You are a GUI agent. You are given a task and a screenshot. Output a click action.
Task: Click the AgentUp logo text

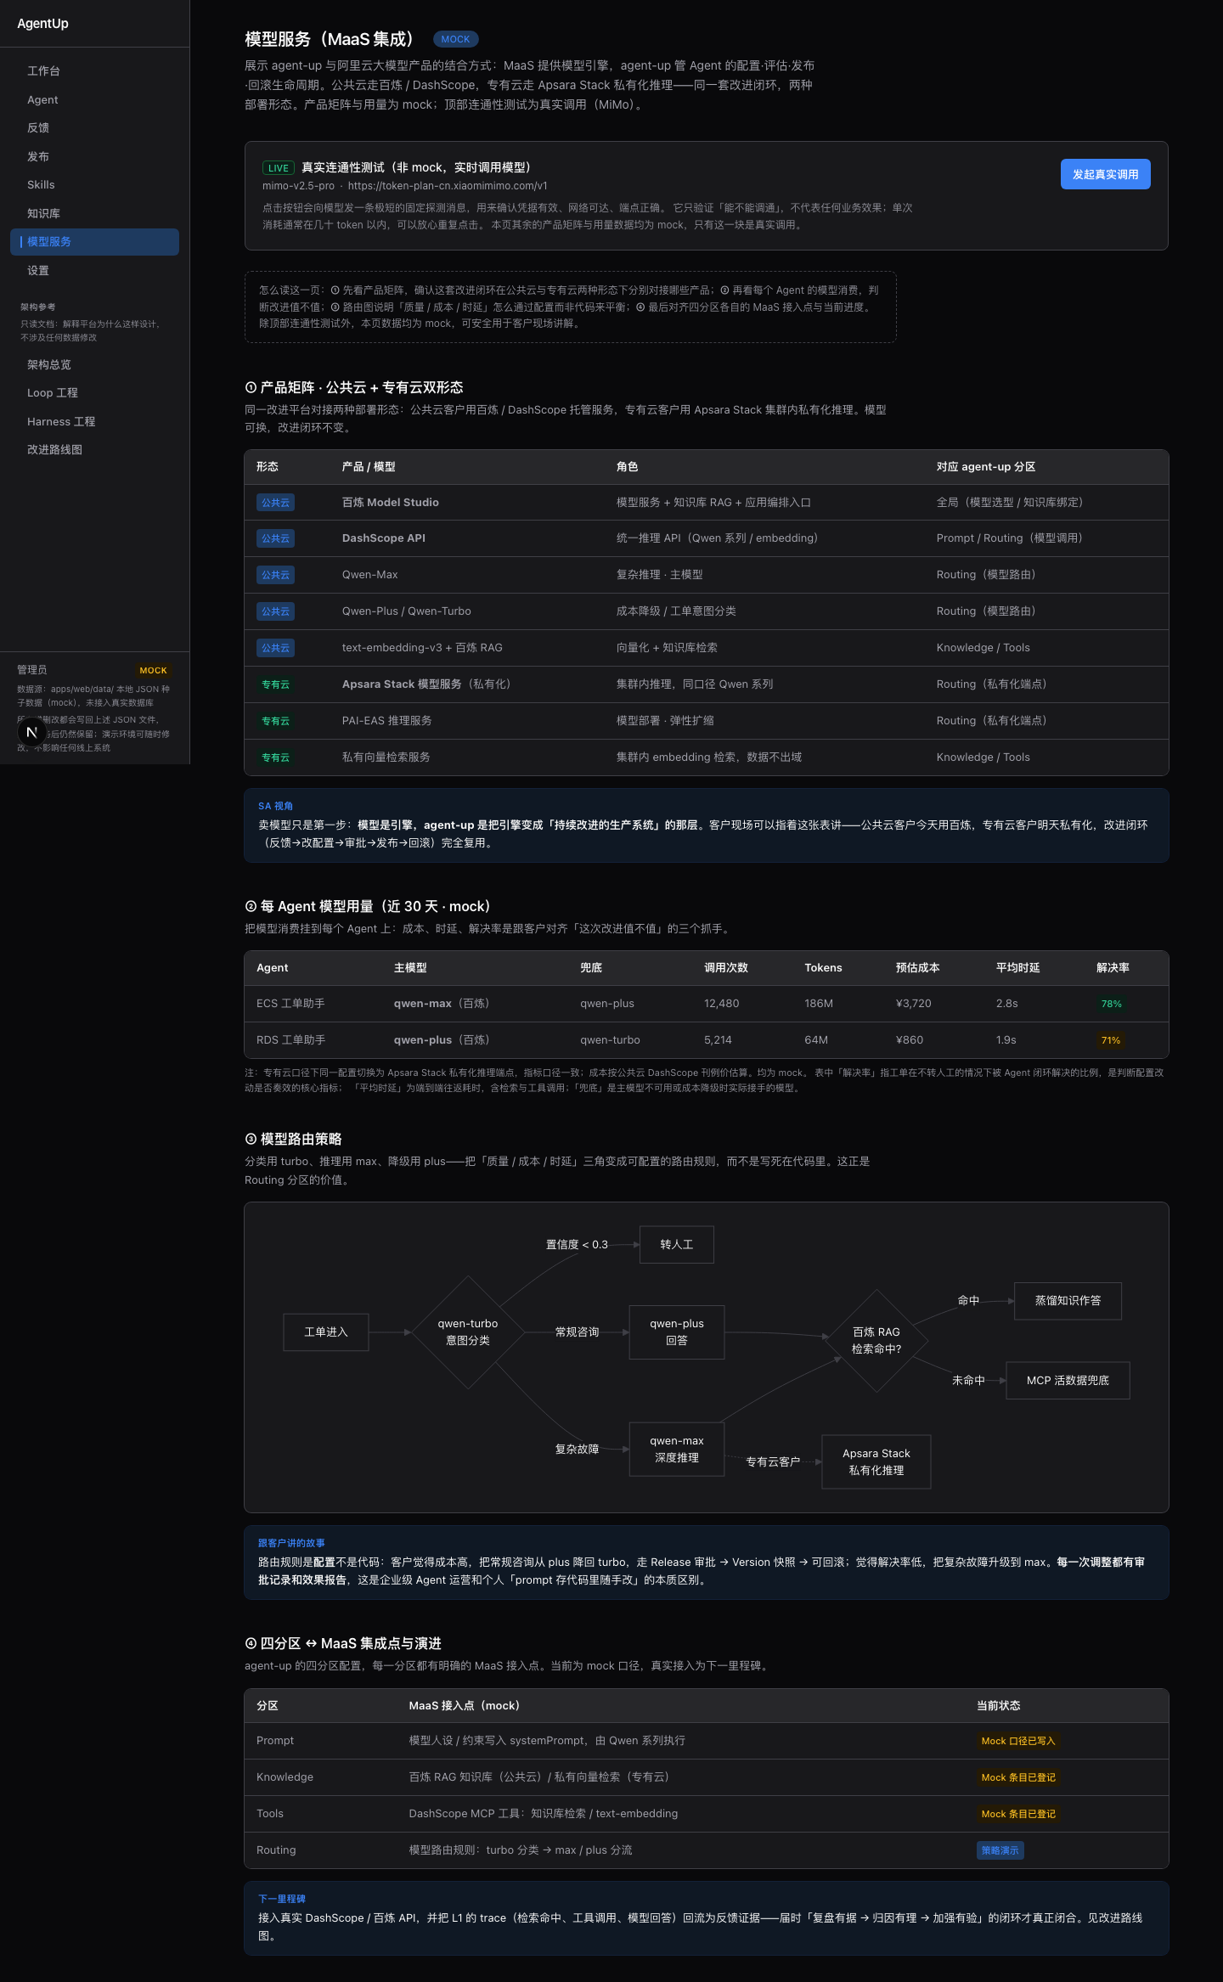click(42, 24)
